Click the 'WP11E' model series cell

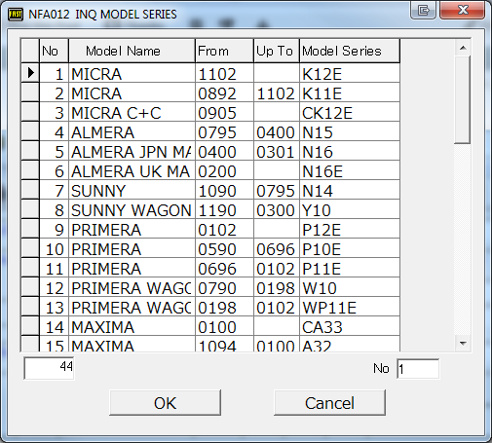(350, 307)
